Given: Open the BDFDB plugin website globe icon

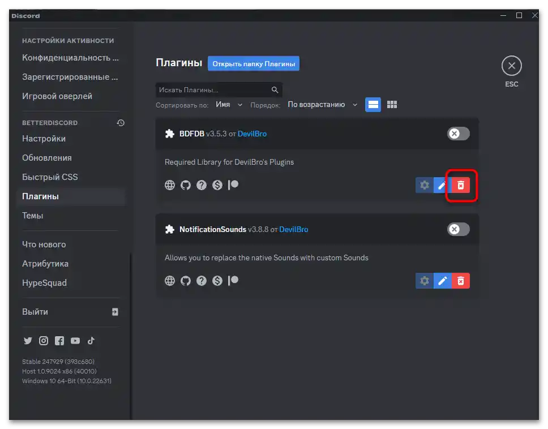Looking at the screenshot, I should tap(169, 185).
